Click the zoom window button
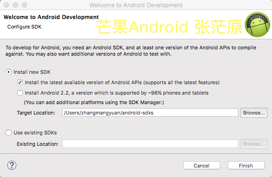 click(24, 5)
